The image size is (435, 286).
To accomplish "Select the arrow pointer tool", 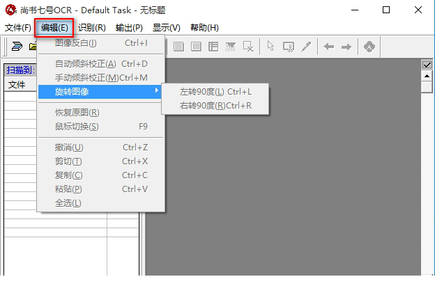I will tap(270, 46).
